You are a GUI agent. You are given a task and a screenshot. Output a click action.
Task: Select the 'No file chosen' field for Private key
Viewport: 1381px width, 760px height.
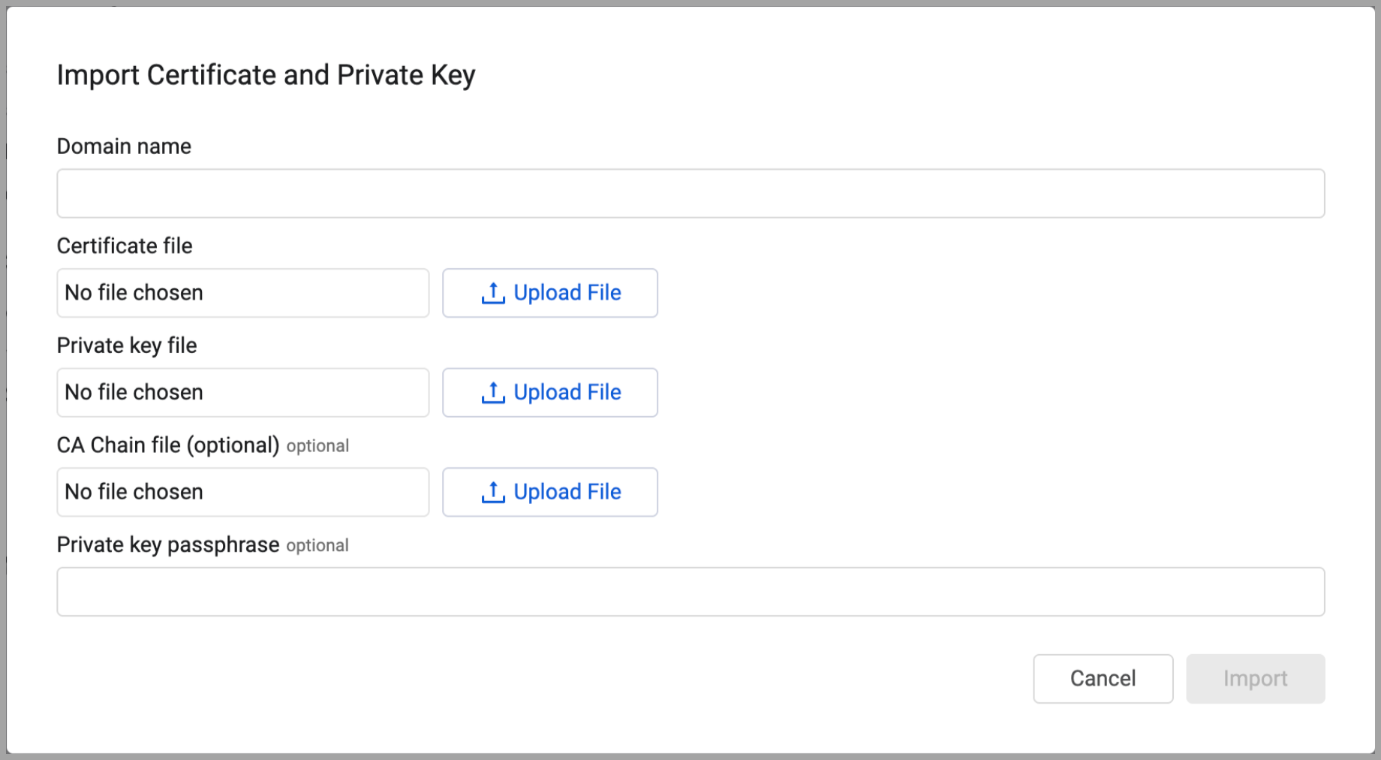click(242, 392)
